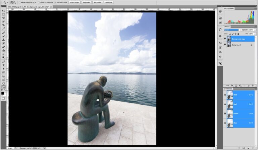Switch to the Histogram tab
This screenshot has height=150, width=258.
click(x=229, y=8)
